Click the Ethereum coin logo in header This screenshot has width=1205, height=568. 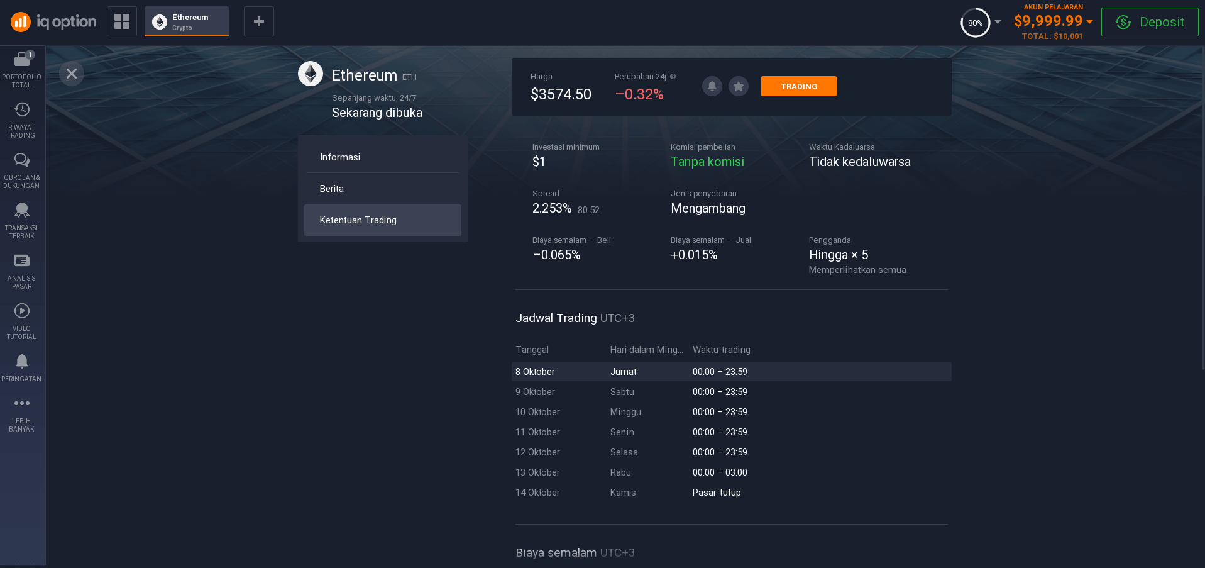(311, 74)
